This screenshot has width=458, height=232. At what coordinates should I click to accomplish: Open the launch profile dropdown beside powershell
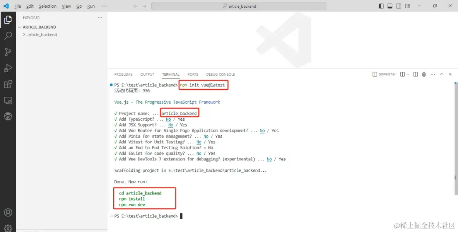[x=408, y=74]
